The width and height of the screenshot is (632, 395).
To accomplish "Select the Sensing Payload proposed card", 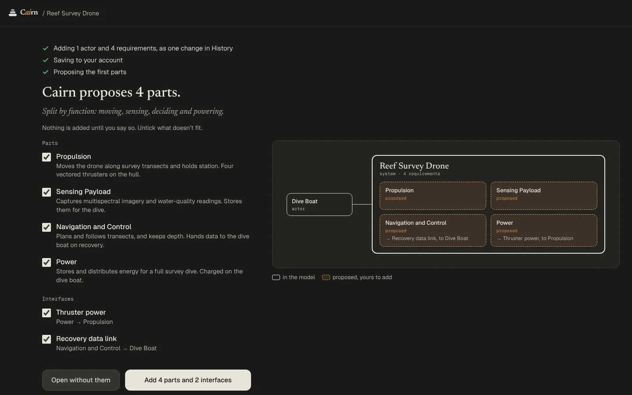I will (544, 196).
